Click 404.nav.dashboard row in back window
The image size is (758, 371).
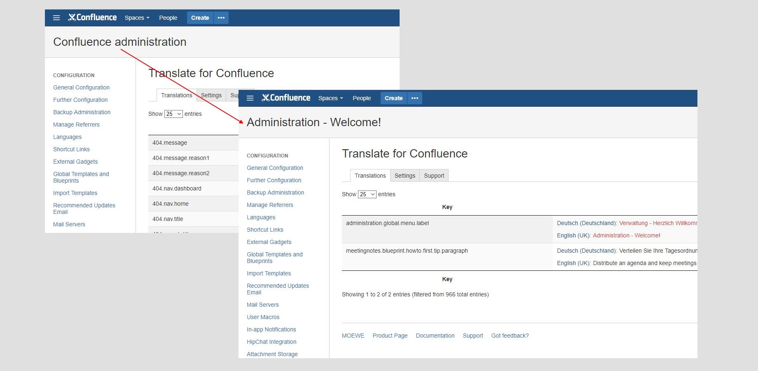tap(193, 188)
